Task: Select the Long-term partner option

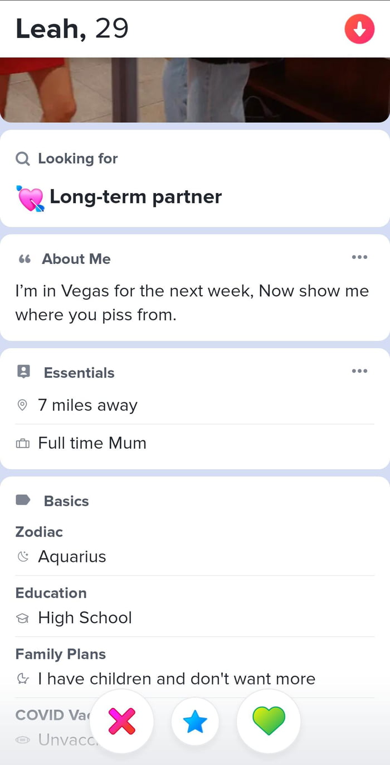Action: point(135,196)
